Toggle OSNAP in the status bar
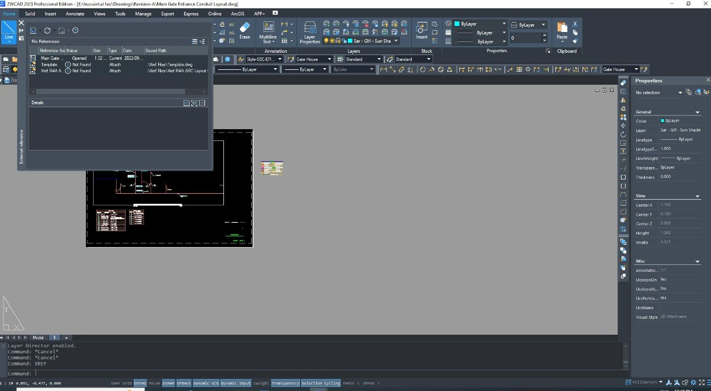 [x=168, y=383]
